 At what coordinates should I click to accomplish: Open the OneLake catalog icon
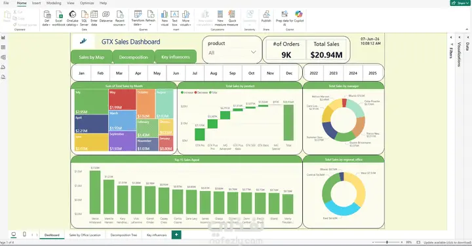pos(72,18)
